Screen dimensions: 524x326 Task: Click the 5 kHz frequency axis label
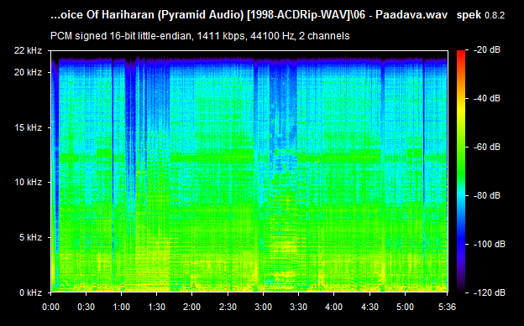(x=31, y=237)
